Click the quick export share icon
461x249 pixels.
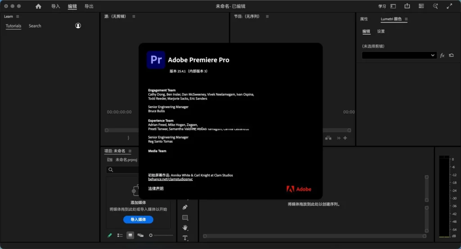(x=407, y=6)
